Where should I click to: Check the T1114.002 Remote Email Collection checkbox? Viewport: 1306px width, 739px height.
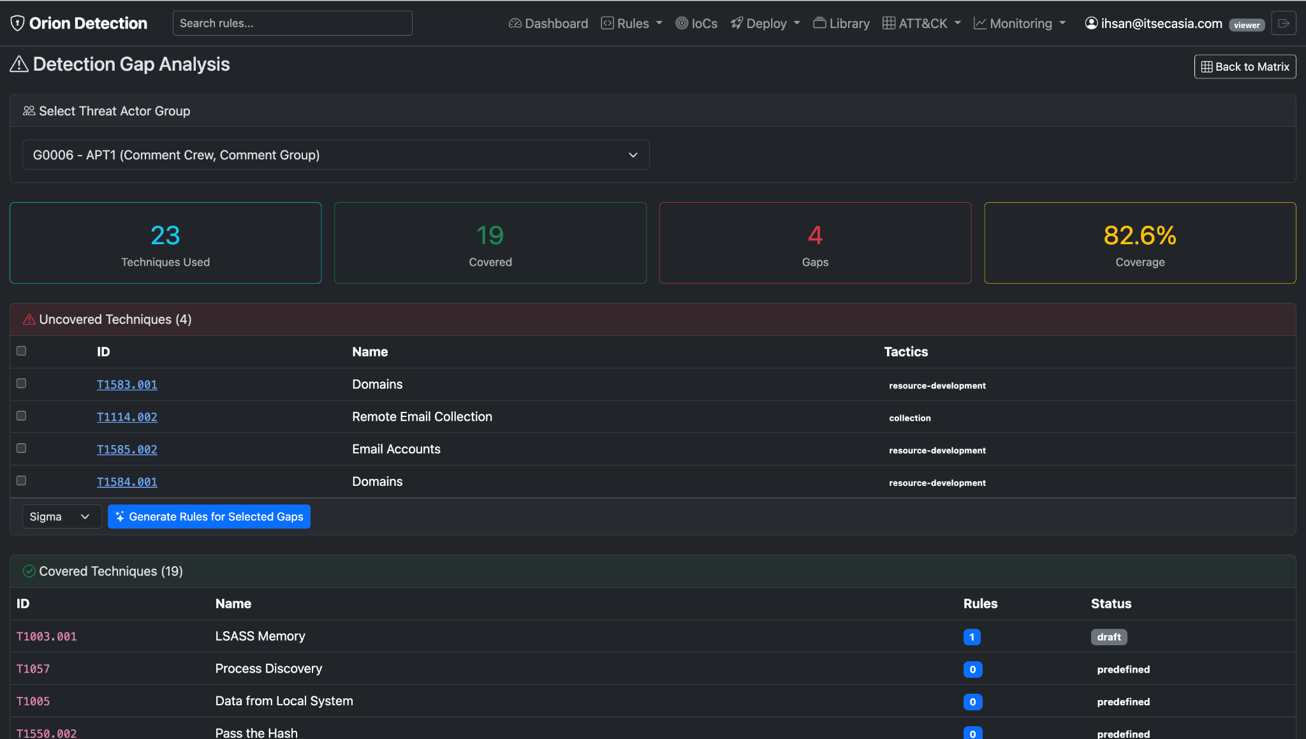tap(22, 416)
